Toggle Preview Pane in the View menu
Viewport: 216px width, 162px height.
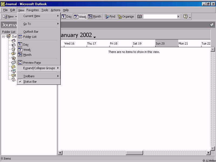[x=39, y=63]
